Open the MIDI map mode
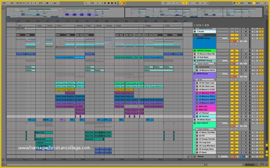Screen dimensions: 270x168 [249, 3]
